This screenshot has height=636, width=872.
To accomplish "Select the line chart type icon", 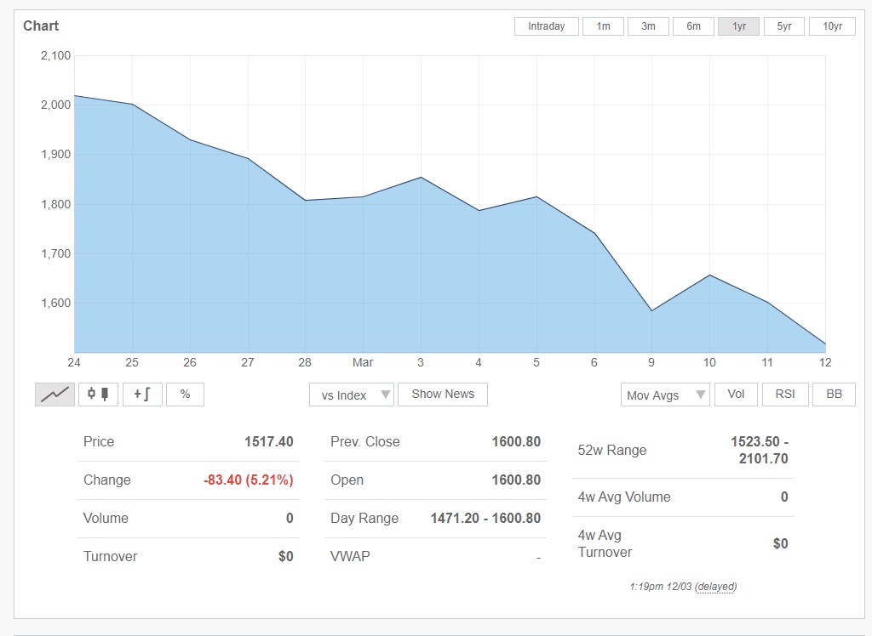I will [x=54, y=395].
